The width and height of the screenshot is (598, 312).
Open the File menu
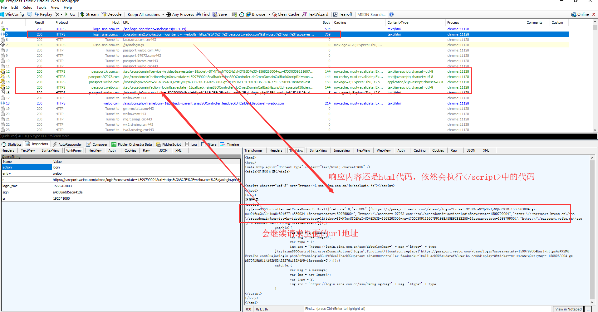4,7
